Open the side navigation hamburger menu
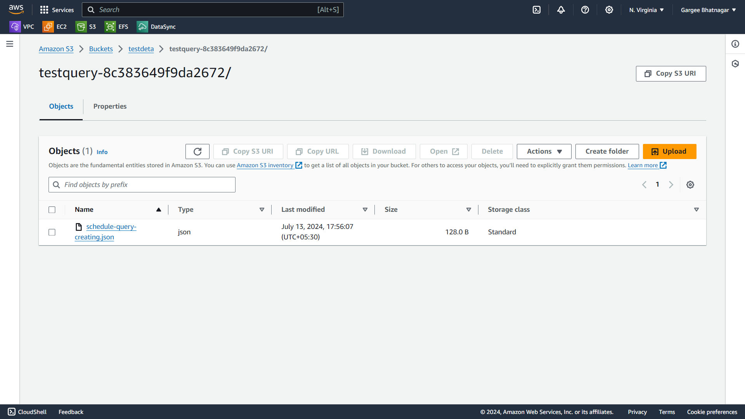Screen dimensions: 745x419 point(10,44)
